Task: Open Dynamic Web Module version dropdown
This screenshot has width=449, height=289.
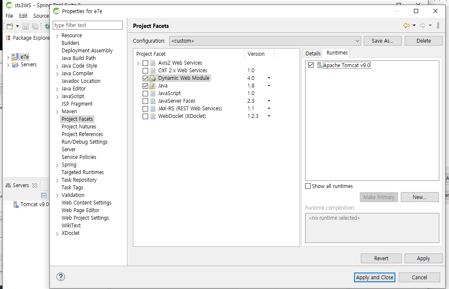Action: (269, 78)
